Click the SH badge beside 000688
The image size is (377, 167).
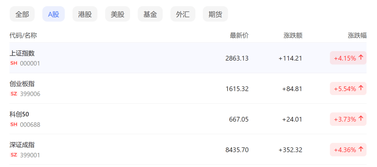tap(14, 125)
